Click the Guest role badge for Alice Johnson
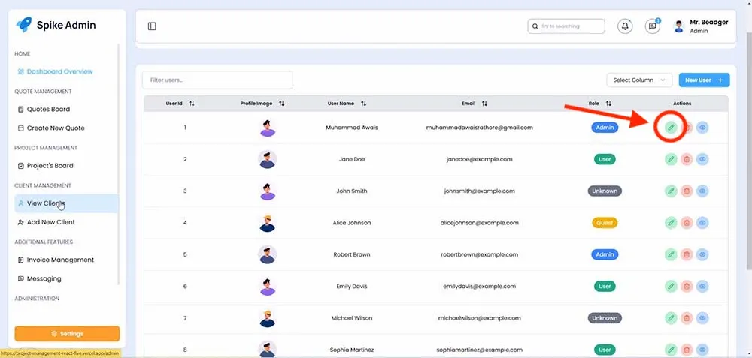 click(605, 223)
